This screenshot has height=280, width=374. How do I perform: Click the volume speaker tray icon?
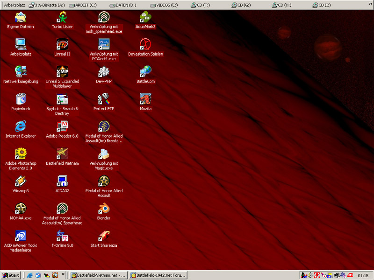point(310,275)
